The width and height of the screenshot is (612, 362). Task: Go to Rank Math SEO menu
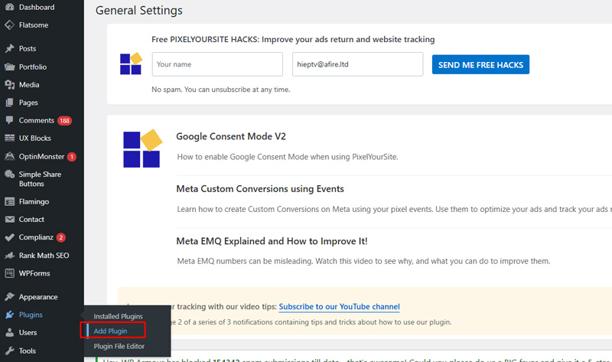[44, 256]
